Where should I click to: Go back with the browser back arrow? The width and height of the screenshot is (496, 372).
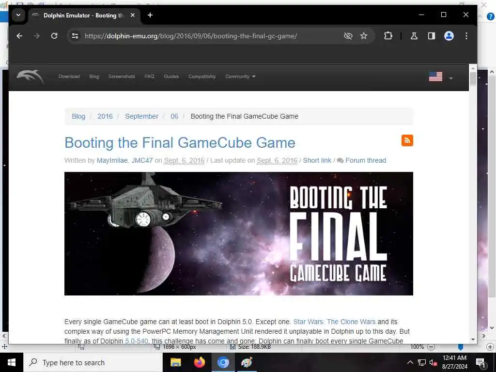click(19, 36)
